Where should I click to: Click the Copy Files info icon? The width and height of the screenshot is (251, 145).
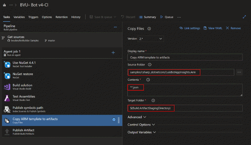(149, 29)
